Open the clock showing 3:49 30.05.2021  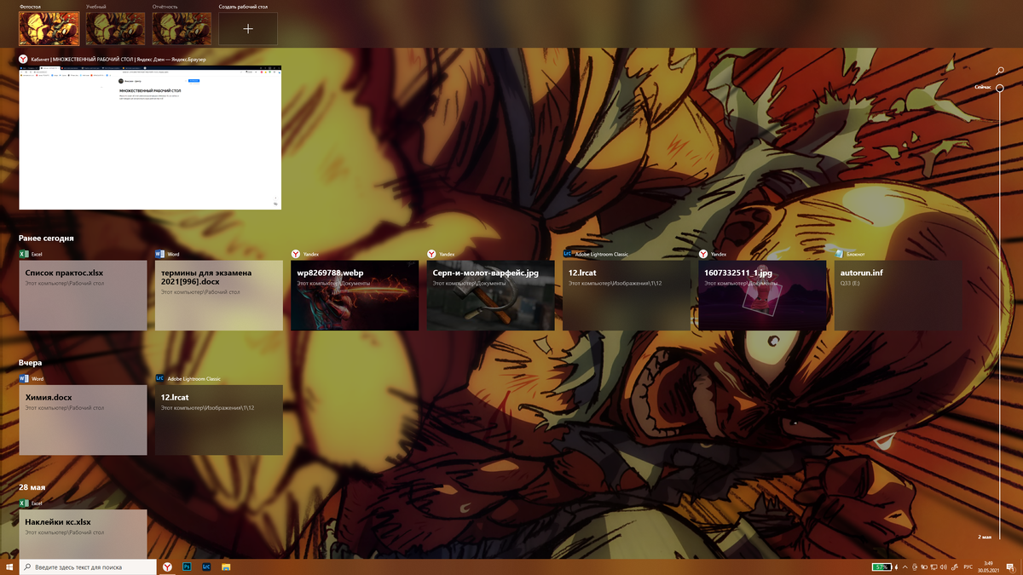988,567
